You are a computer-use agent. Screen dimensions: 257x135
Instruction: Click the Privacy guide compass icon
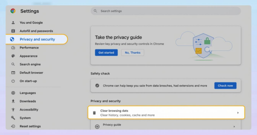point(97,127)
